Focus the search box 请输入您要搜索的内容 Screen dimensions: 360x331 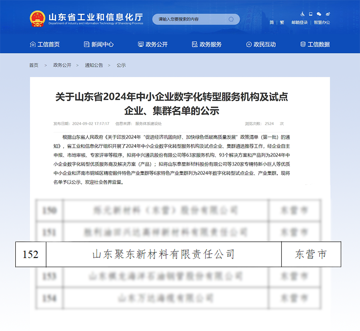(196, 19)
